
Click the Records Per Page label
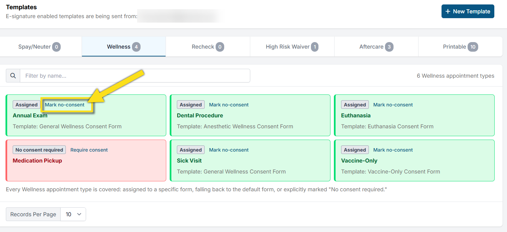pyautogui.click(x=33, y=214)
